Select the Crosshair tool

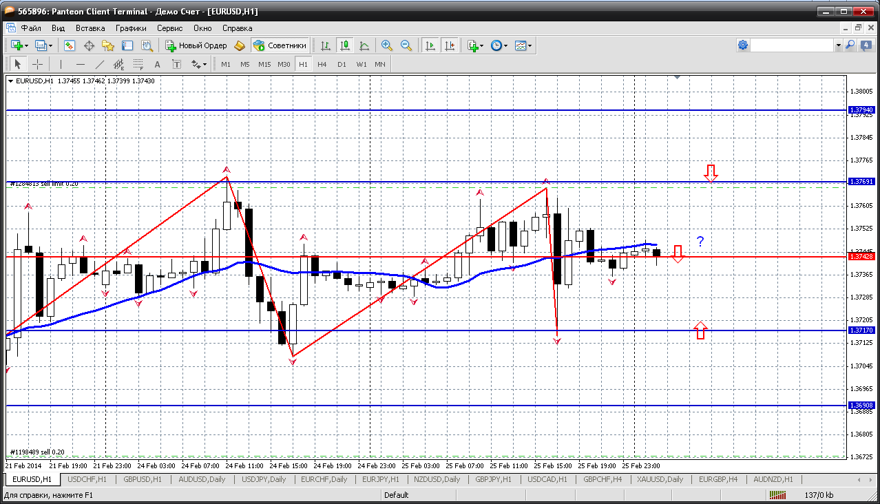point(37,64)
